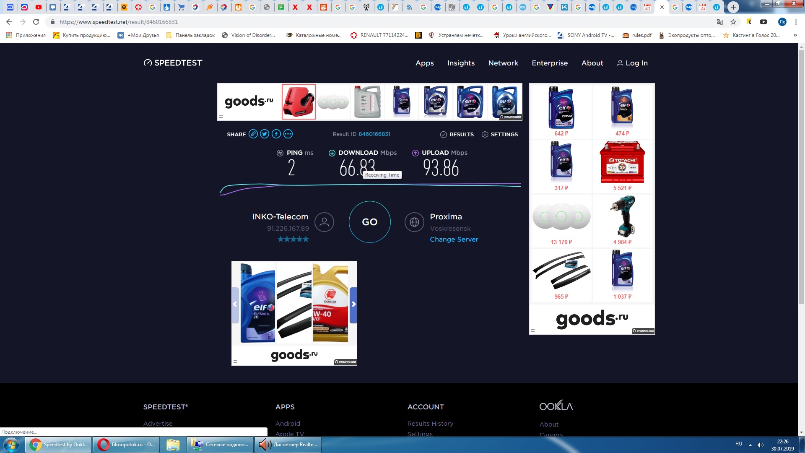Bookmark this page with star icon
The image size is (805, 453).
[733, 22]
